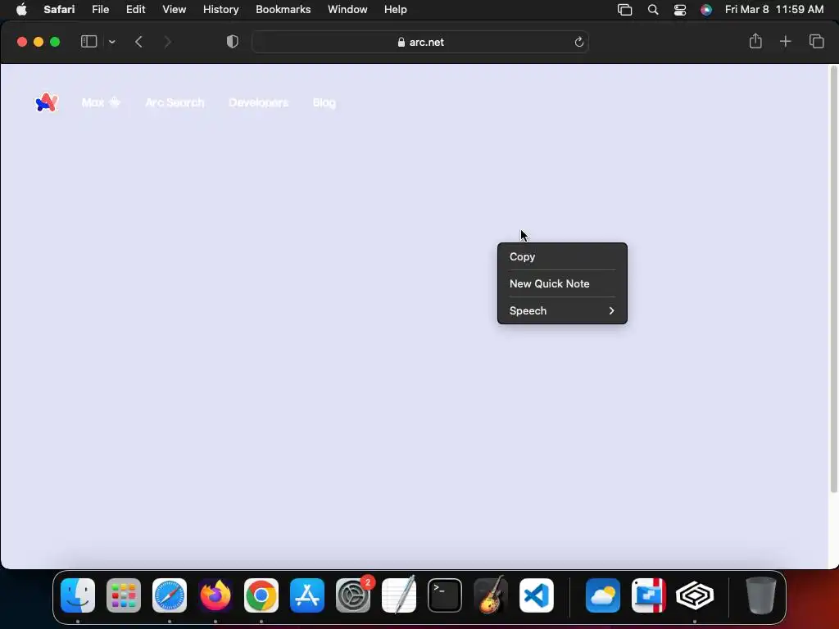The height and width of the screenshot is (629, 839).
Task: Open screen mirroring menu bar icon
Action: click(625, 10)
